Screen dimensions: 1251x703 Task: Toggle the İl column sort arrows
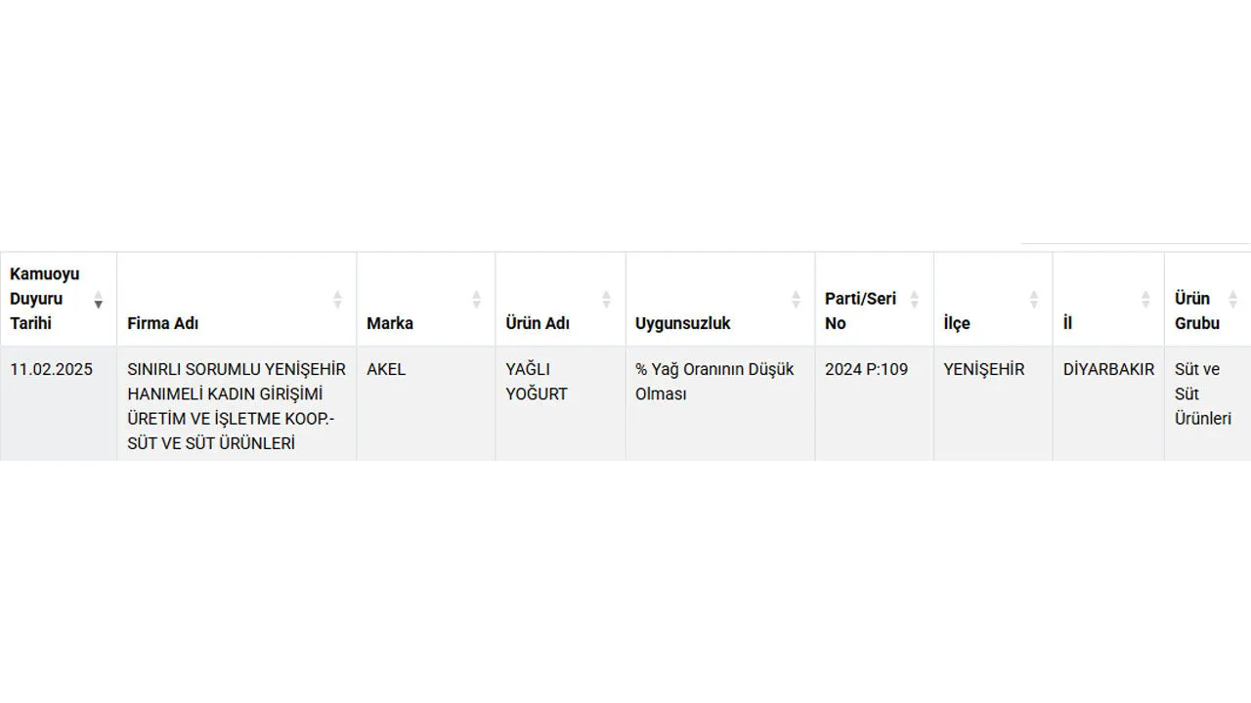1145,299
